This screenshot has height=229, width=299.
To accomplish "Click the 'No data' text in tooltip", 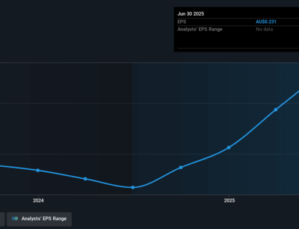I will pyautogui.click(x=264, y=29).
